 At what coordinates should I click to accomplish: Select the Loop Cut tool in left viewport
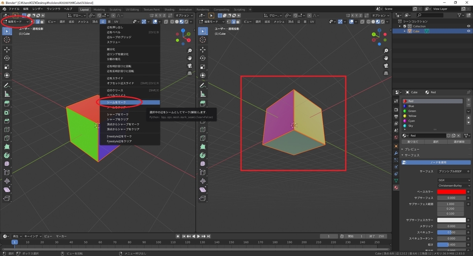click(x=7, y=130)
